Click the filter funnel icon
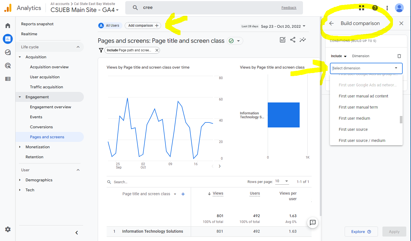This screenshot has width=411, height=241. [x=101, y=50]
